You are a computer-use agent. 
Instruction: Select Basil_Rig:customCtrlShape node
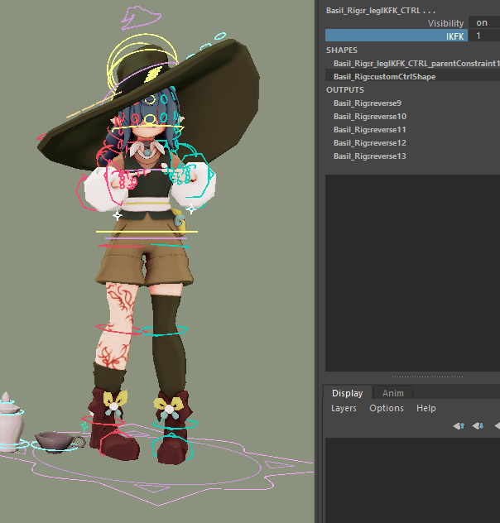[x=384, y=76]
